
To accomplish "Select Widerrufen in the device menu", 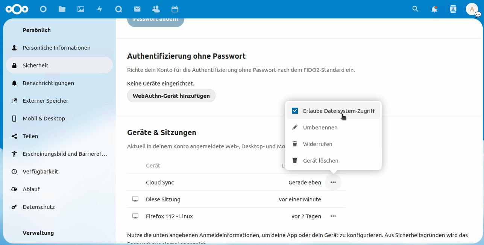I will (x=318, y=144).
